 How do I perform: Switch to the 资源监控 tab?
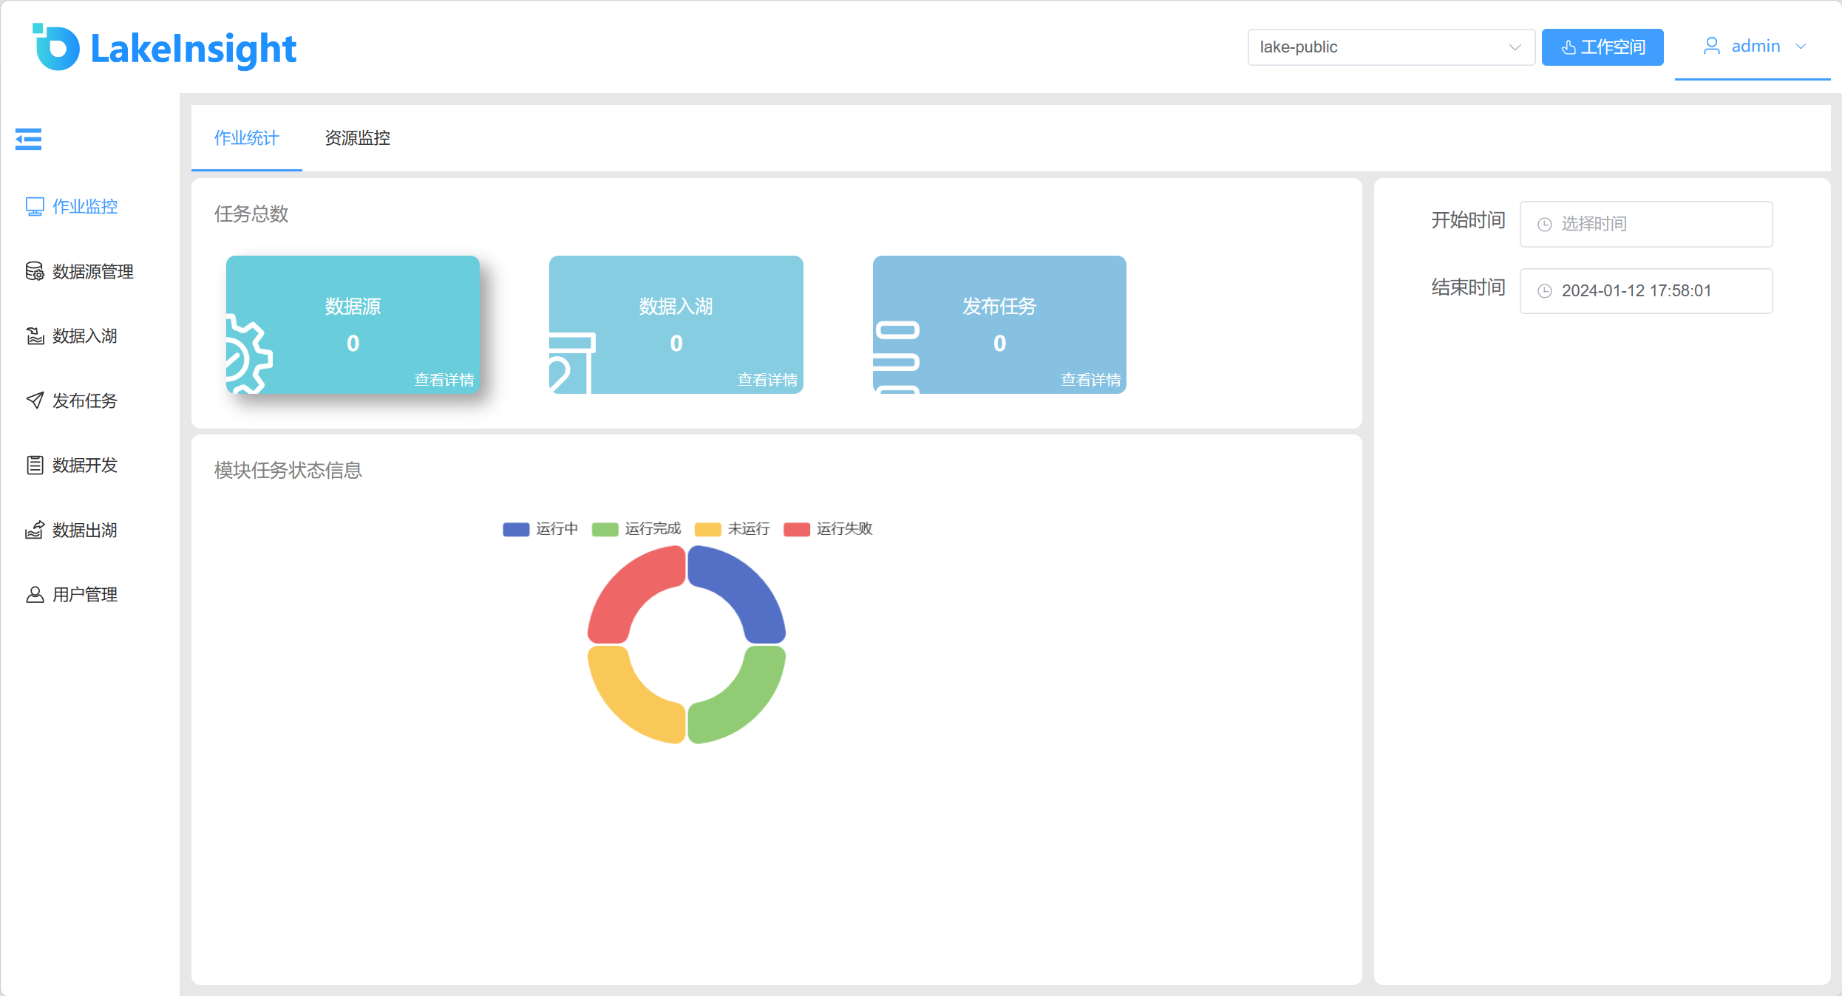tap(357, 138)
